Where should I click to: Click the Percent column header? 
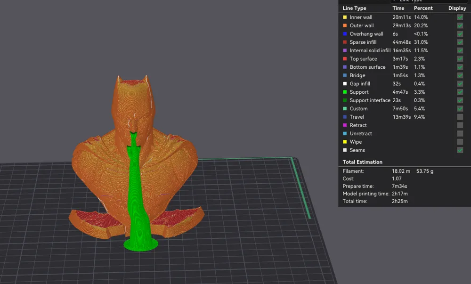(x=423, y=8)
